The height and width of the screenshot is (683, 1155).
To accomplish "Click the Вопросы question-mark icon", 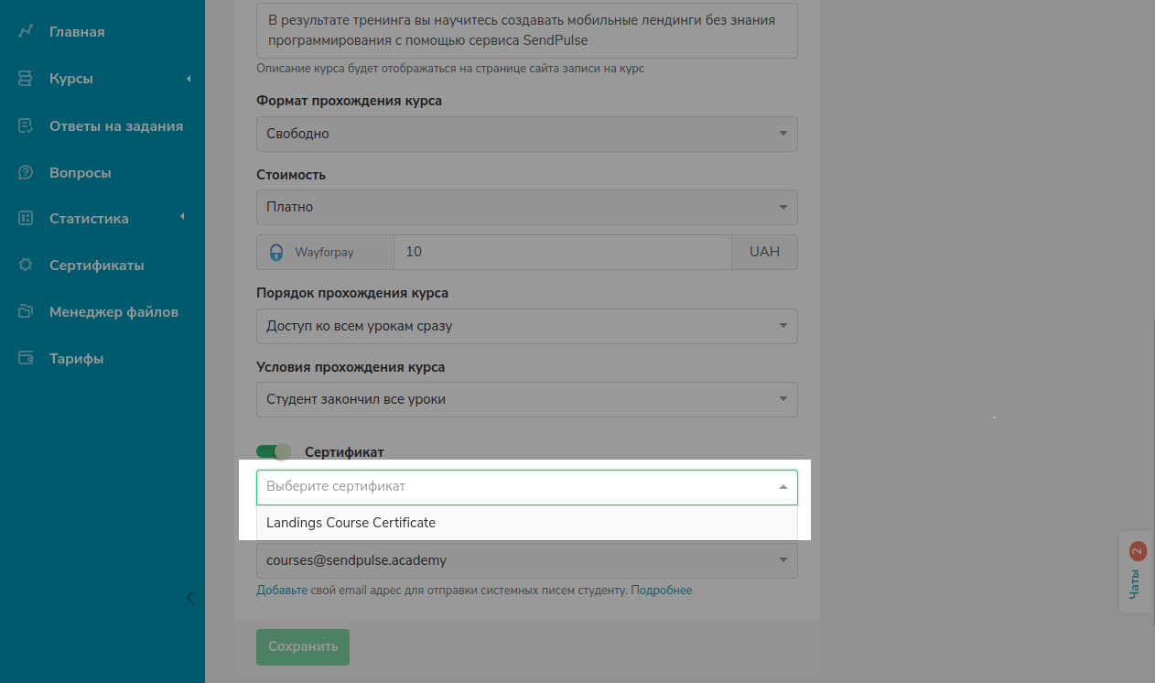I will coord(26,172).
